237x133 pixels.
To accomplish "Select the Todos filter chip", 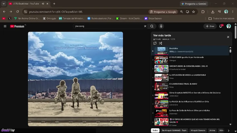I will 155,131.
